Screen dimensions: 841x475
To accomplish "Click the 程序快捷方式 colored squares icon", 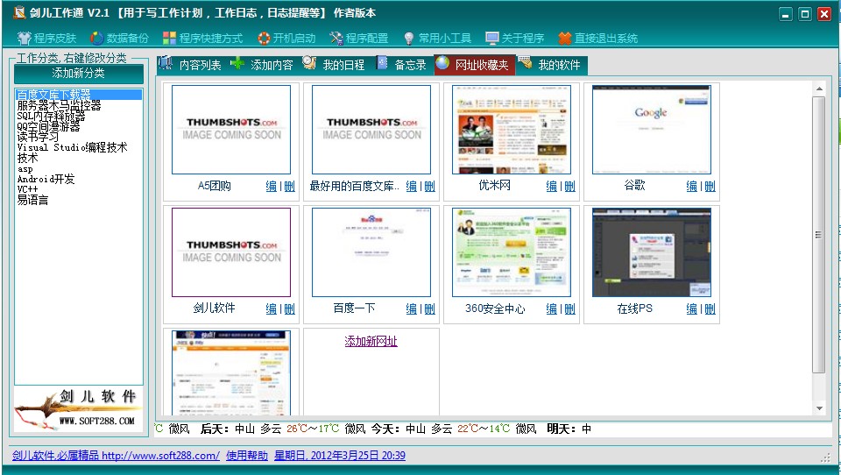I will [x=169, y=38].
